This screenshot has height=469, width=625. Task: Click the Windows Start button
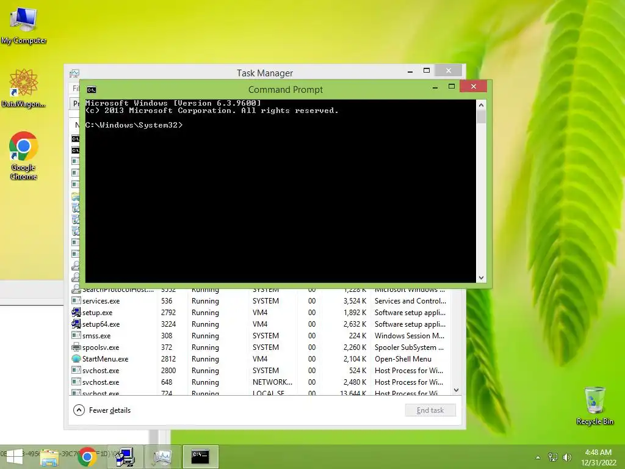[15, 457]
